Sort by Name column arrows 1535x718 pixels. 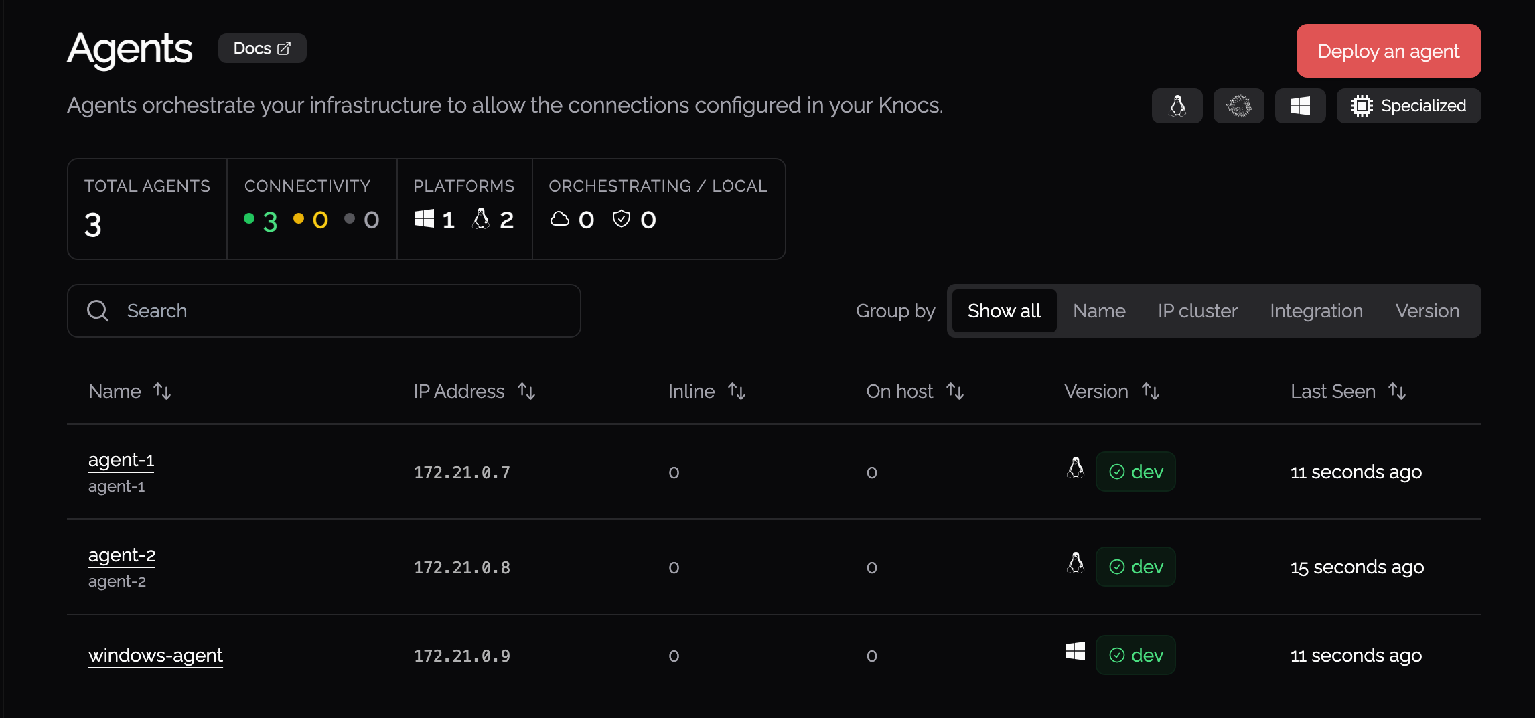click(162, 391)
